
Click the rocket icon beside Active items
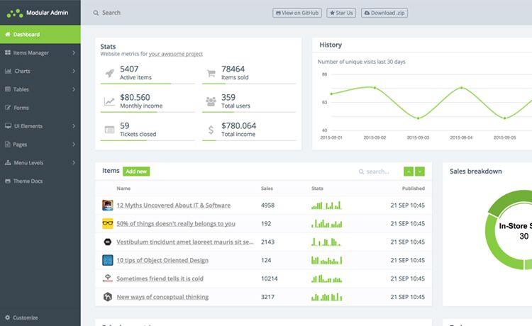pyautogui.click(x=109, y=73)
